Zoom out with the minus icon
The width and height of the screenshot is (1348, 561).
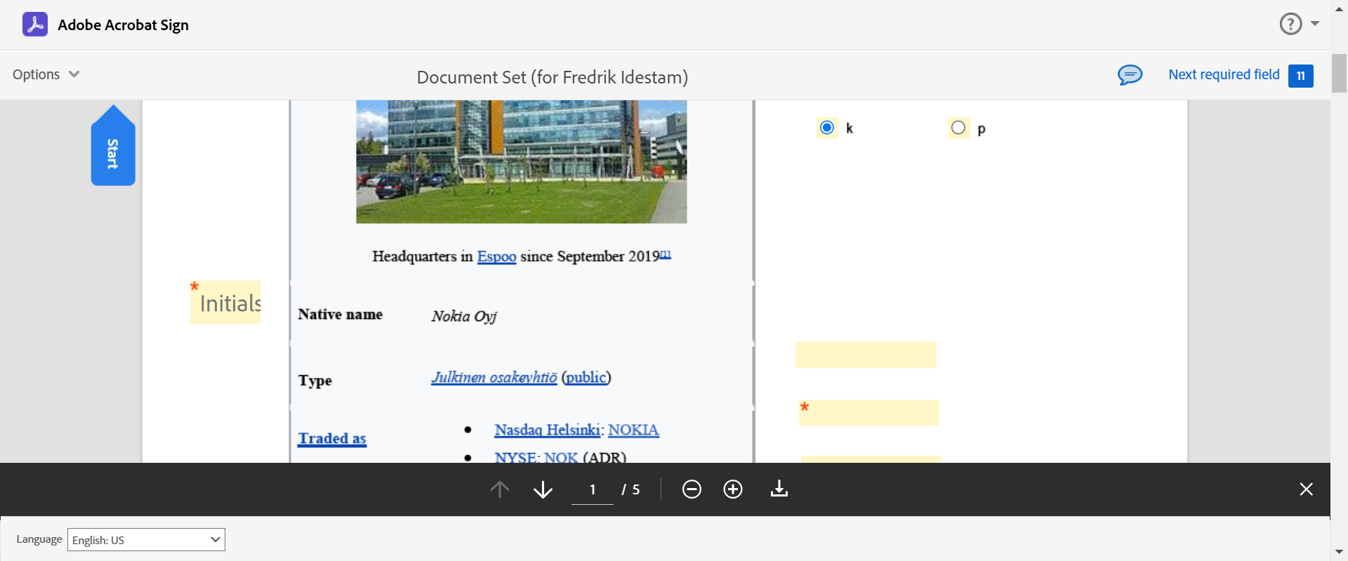[692, 489]
